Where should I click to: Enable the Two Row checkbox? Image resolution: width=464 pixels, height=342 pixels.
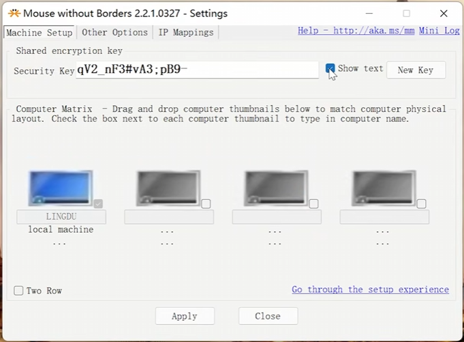coord(18,290)
